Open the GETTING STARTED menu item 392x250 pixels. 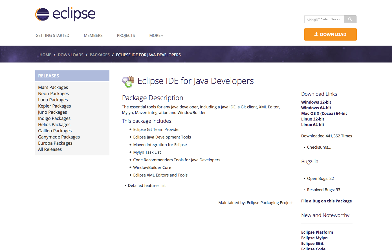click(x=52, y=35)
